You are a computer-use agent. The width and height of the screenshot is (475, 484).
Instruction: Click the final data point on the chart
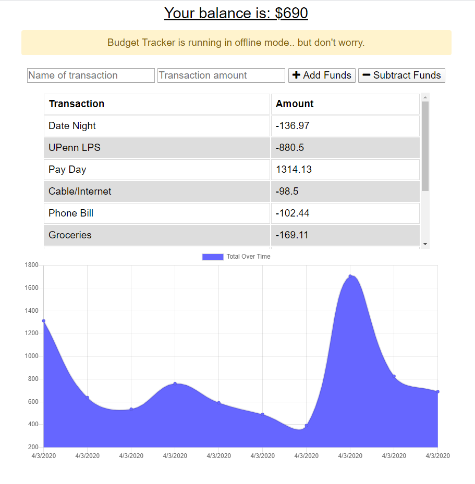click(437, 390)
